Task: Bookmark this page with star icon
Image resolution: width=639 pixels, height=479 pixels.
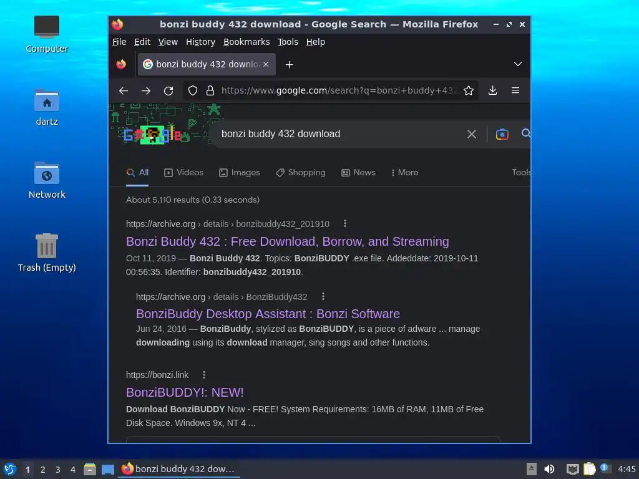Action: click(x=469, y=90)
